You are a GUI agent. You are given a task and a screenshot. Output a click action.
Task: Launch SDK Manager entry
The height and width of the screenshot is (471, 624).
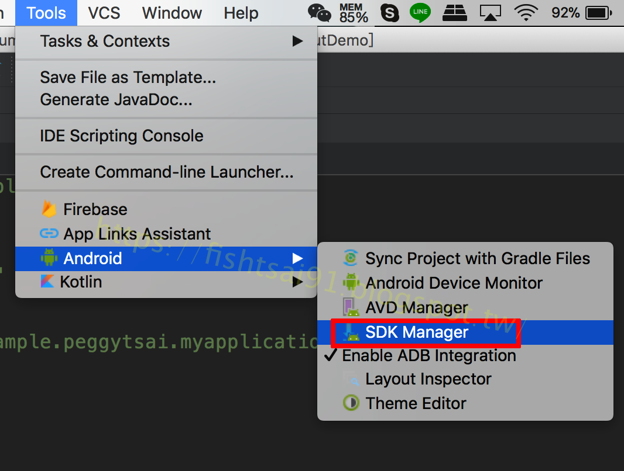[465, 333]
